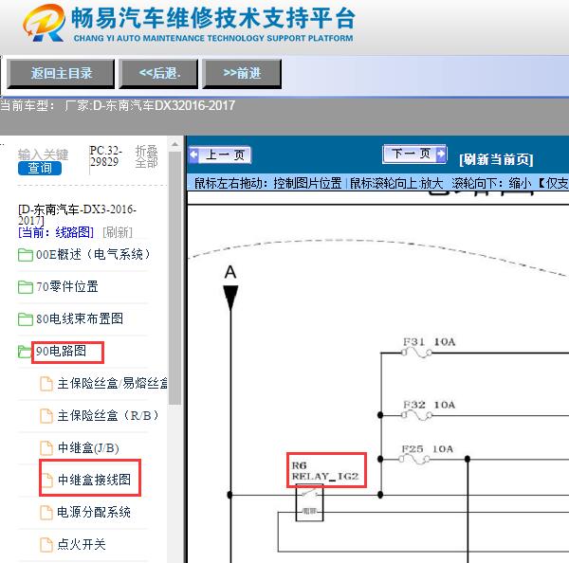Return to main directory with 返回主目录

(61, 74)
